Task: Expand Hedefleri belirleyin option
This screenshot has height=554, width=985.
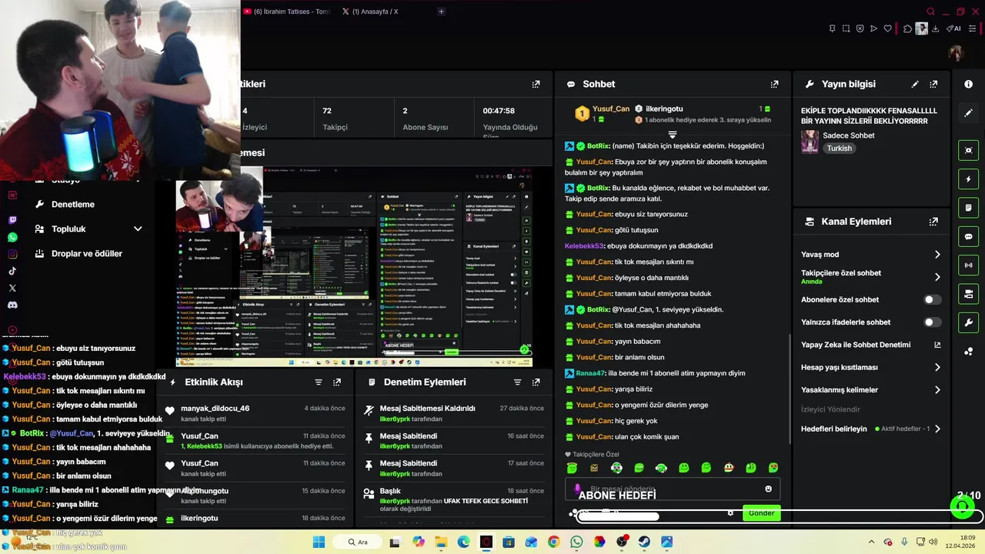Action: point(937,429)
